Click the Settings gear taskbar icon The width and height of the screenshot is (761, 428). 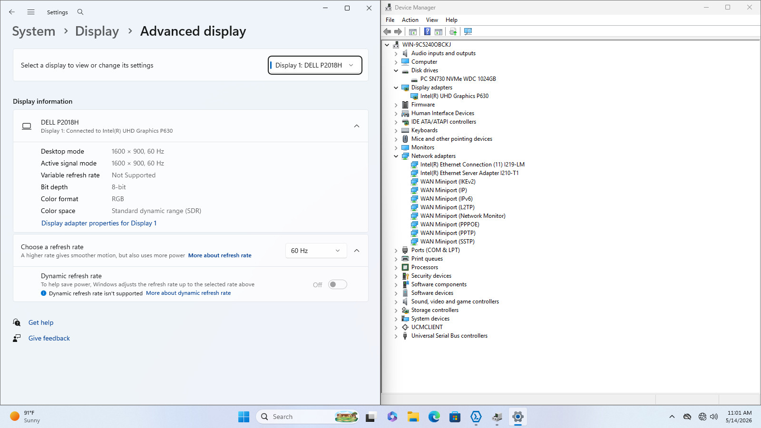point(517,417)
